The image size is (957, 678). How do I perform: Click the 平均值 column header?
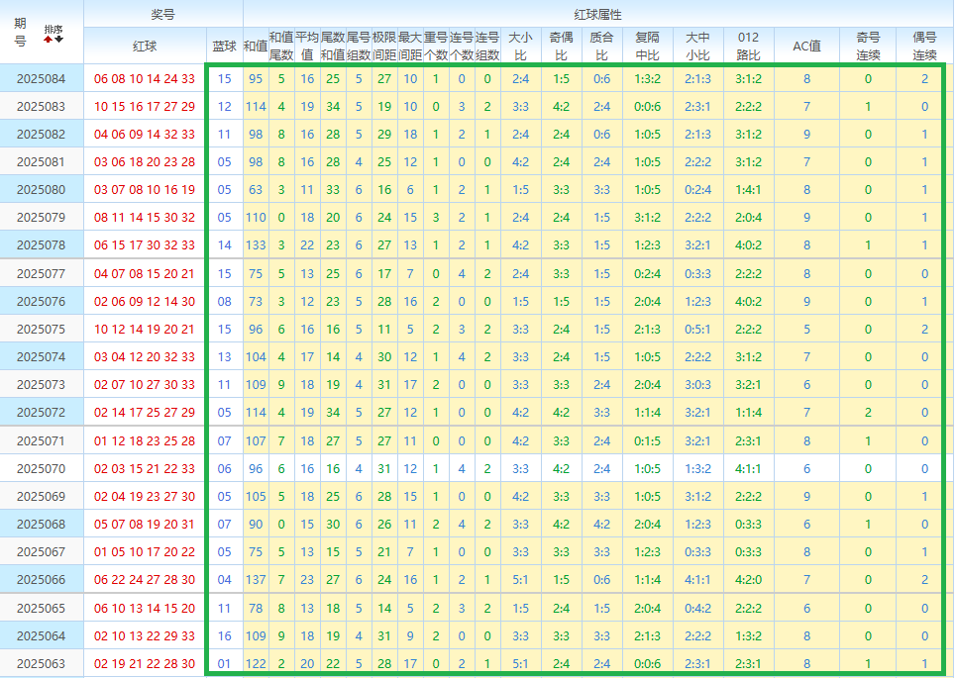307,47
